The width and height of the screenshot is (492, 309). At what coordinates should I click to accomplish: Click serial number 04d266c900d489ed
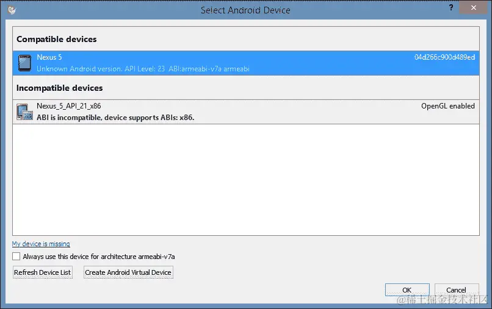(x=444, y=57)
